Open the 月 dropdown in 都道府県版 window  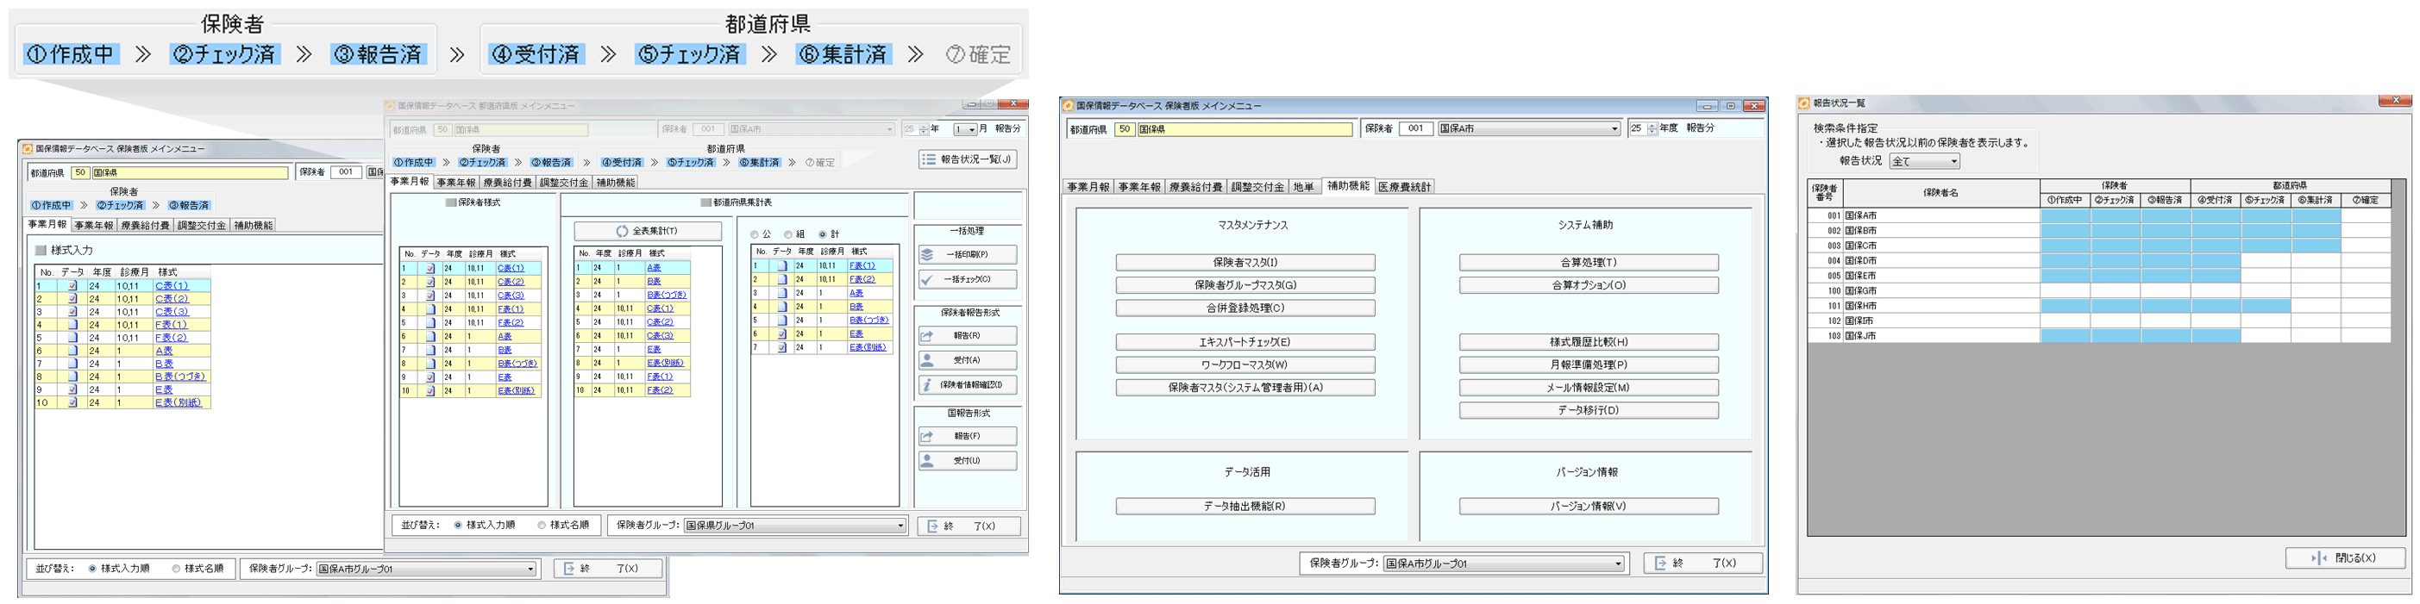point(965,129)
